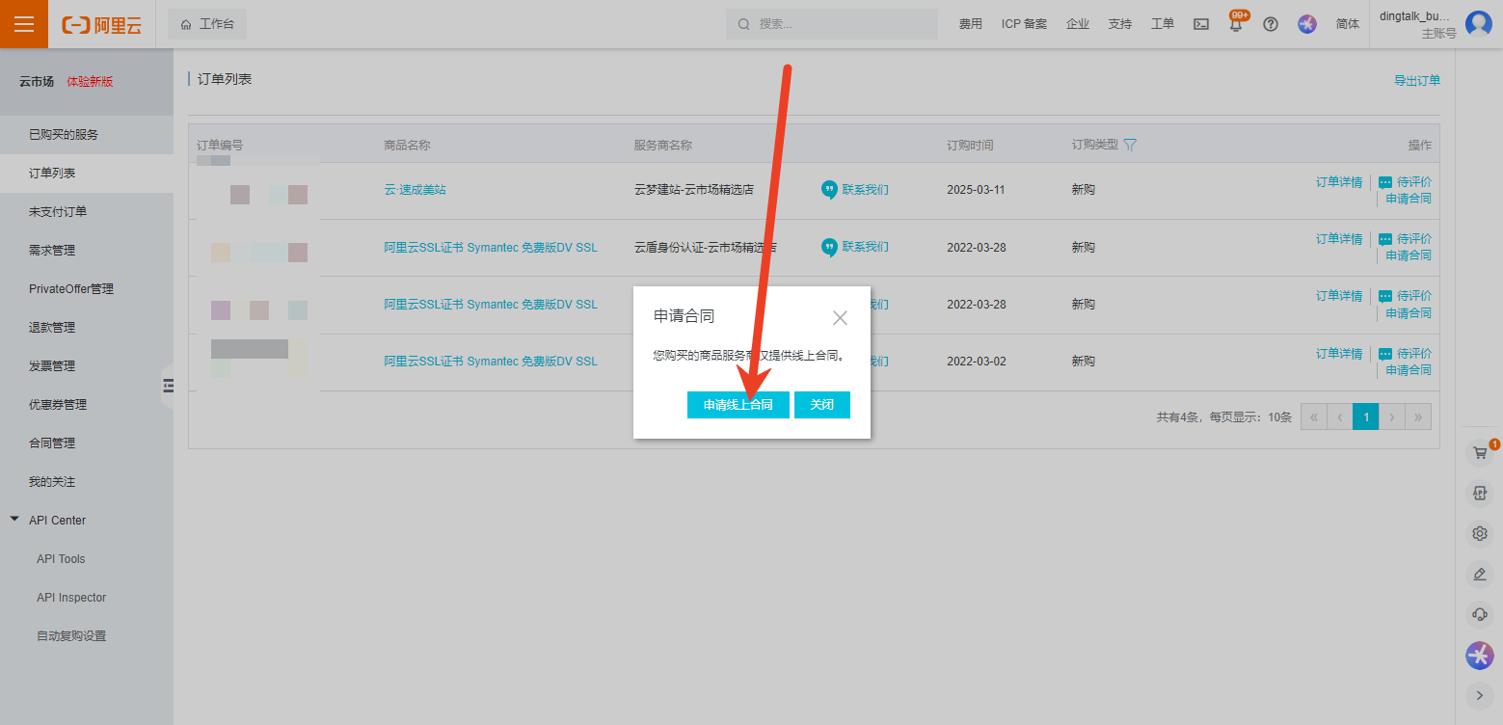The image size is (1503, 725).
Task: Open 云·速成美站 product link
Action: (x=415, y=190)
